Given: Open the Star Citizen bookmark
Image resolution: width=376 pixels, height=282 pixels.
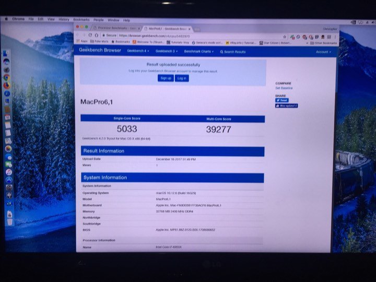Looking at the screenshot, I should 276,43.
